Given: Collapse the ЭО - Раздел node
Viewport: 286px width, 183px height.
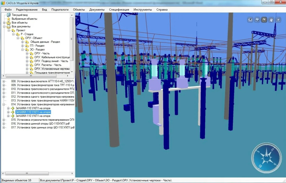Looking at the screenshot, I should [x=23, y=49].
